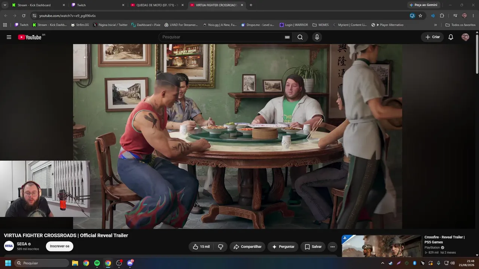Open Login | WARRIOR bookmark

[x=294, y=25]
